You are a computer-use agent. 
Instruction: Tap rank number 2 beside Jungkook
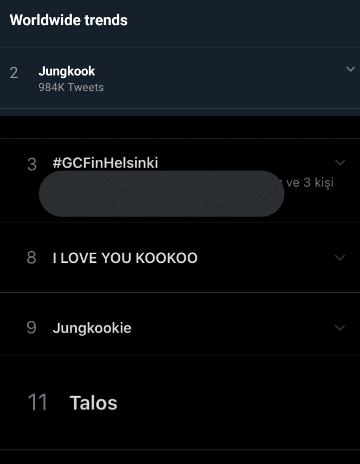point(14,73)
